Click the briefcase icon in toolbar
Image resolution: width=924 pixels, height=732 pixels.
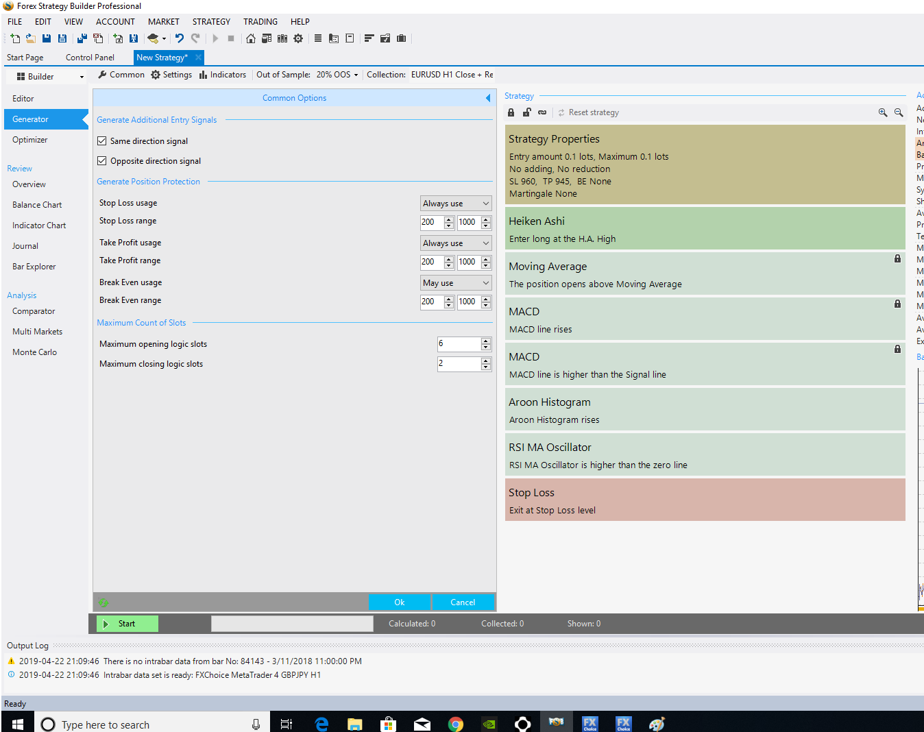[x=402, y=38]
